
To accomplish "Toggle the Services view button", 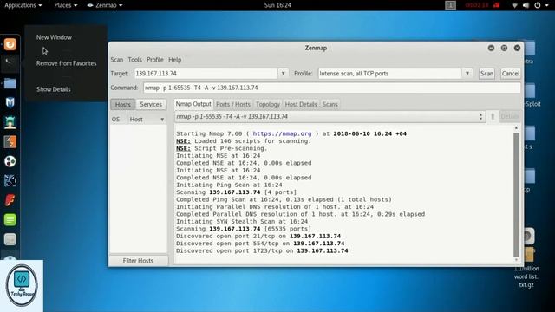I will point(151,104).
